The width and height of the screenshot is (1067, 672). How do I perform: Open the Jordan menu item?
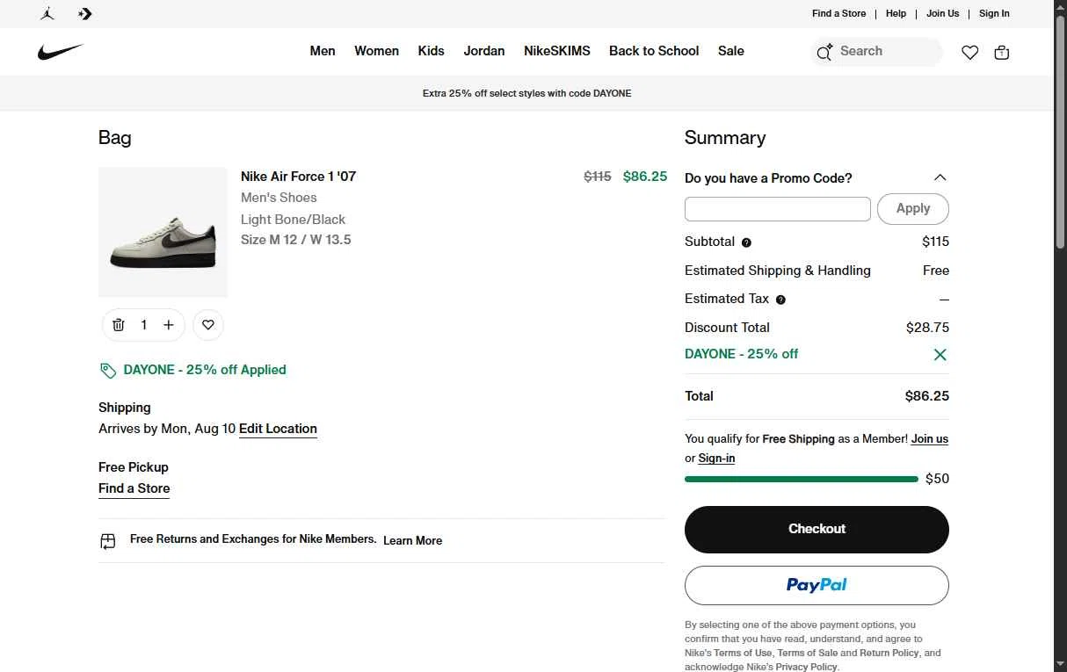(484, 51)
